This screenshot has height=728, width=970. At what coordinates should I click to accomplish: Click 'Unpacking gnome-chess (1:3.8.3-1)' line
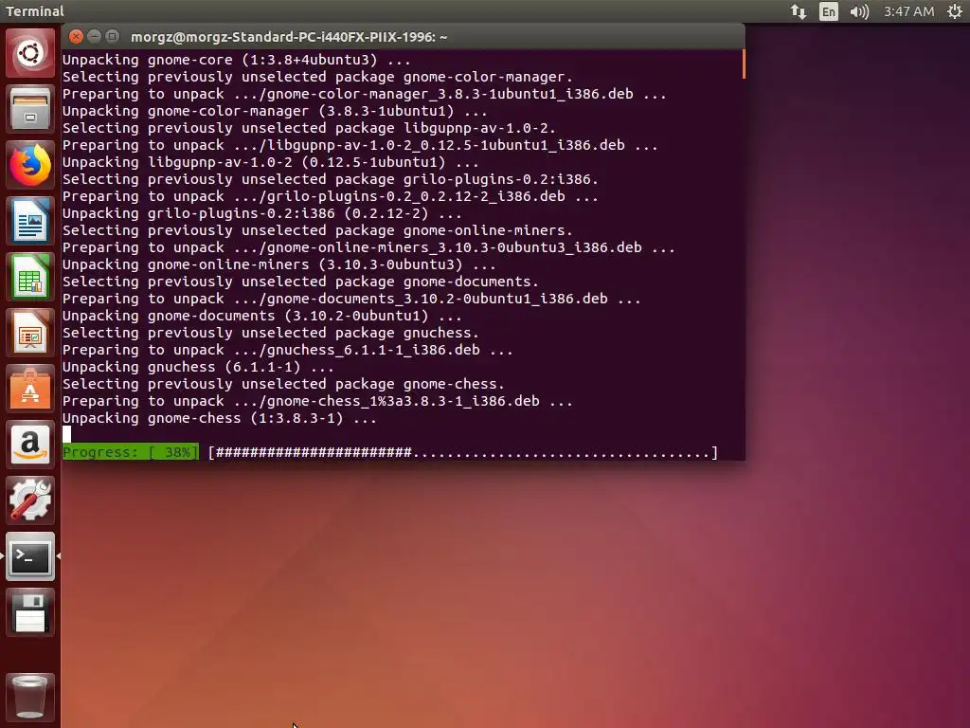pos(220,418)
